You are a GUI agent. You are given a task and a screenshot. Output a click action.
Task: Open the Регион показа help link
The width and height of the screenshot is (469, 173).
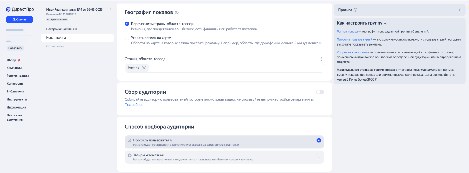pyautogui.click(x=347, y=32)
